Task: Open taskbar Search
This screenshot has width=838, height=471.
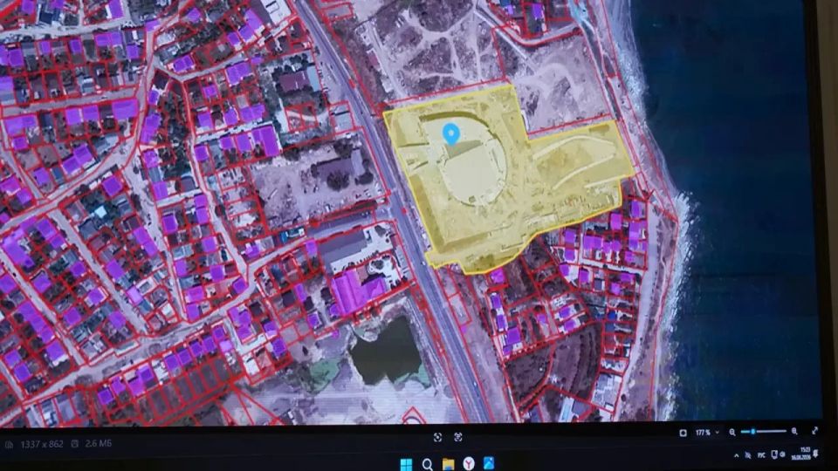Action: (x=427, y=464)
